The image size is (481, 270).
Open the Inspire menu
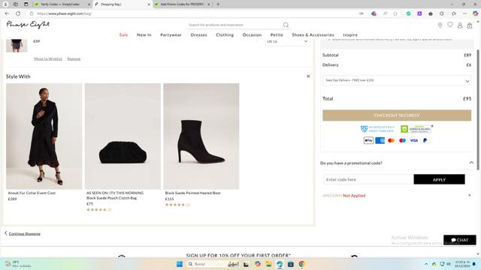350,35
